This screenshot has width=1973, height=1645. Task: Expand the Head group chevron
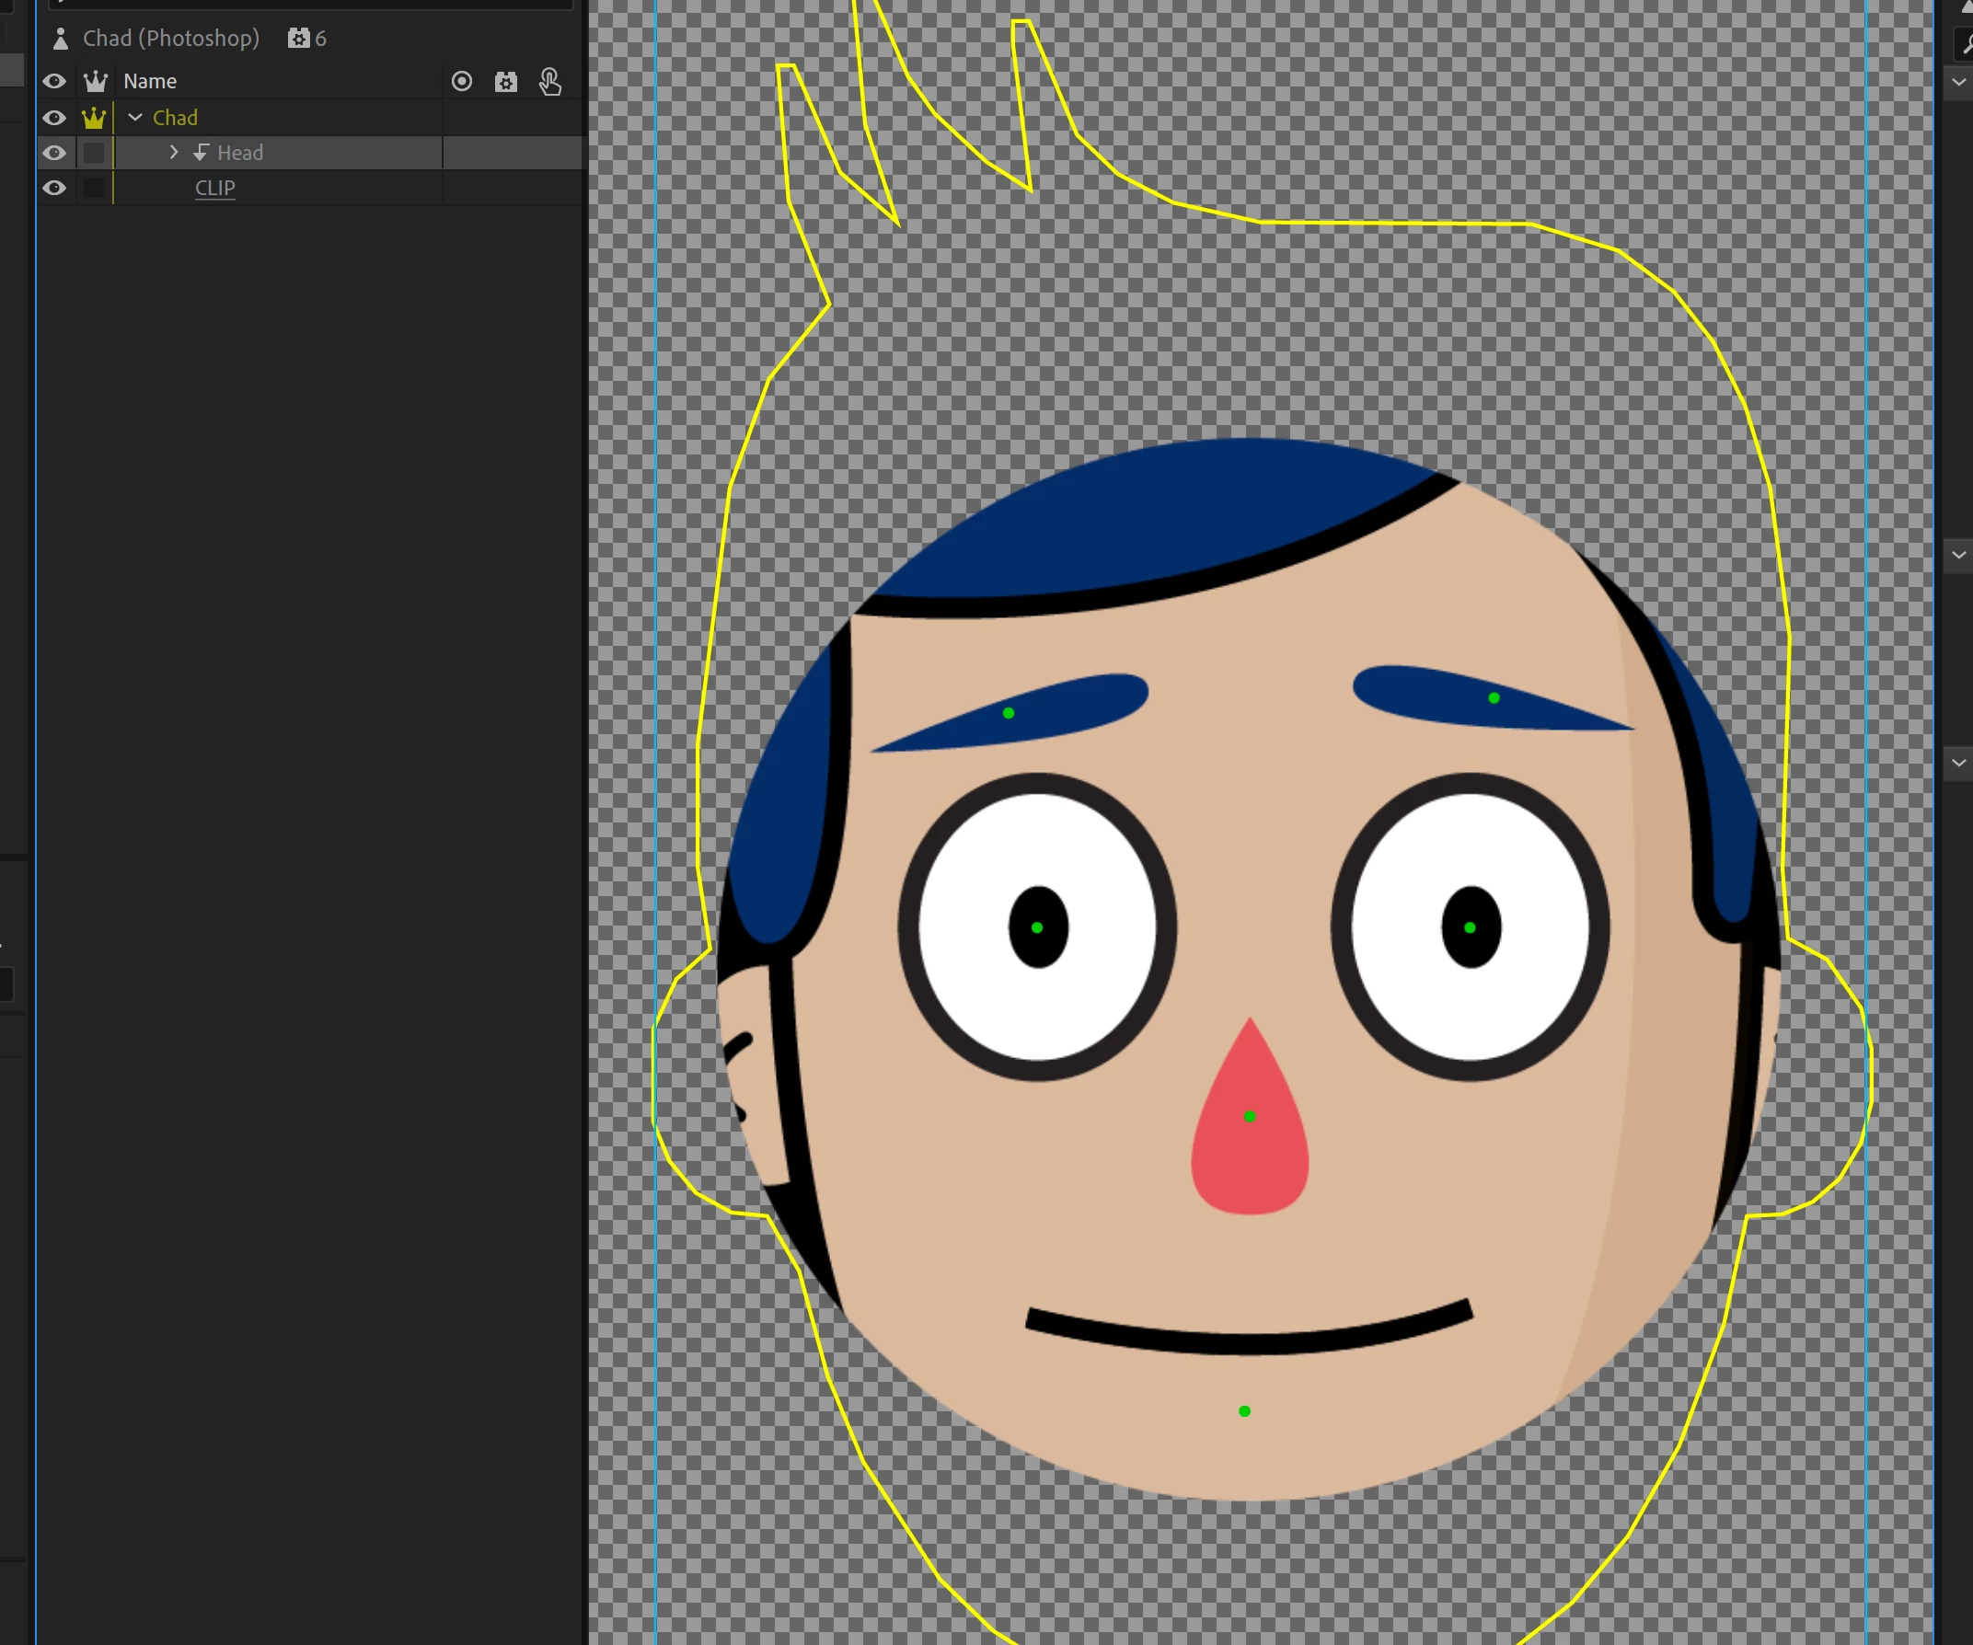[174, 152]
